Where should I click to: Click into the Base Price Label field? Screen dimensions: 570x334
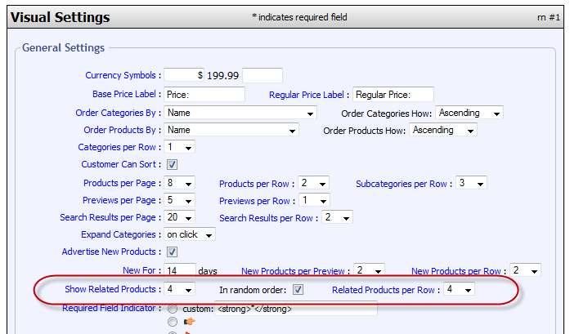coord(204,95)
